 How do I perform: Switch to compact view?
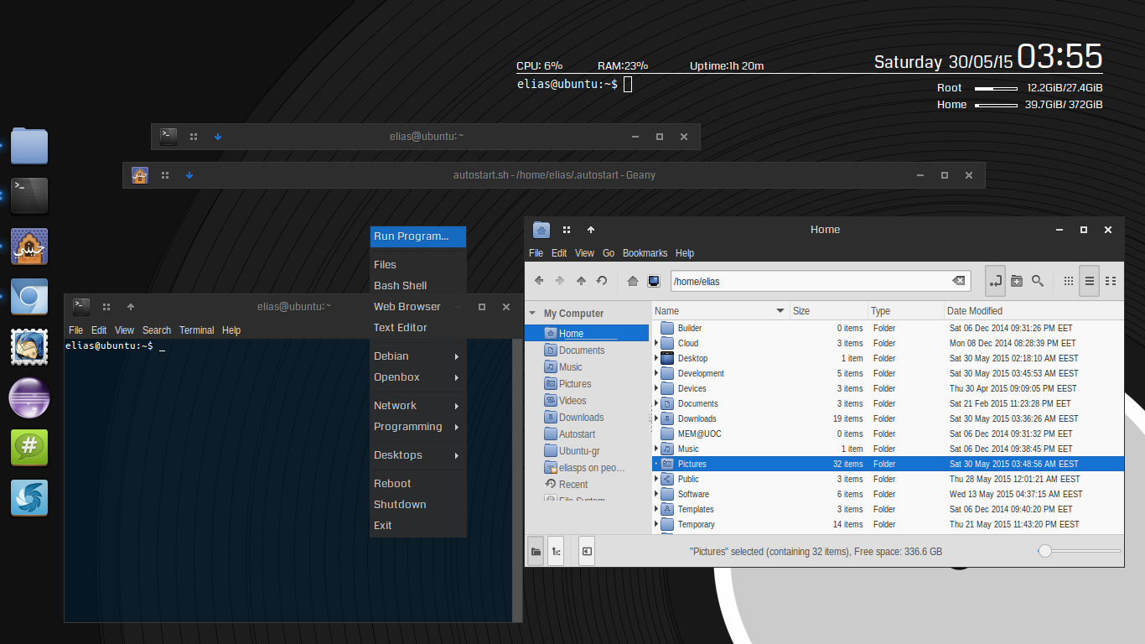pos(1111,281)
